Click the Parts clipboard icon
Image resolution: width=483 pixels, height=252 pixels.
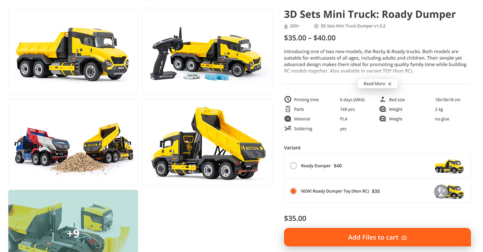tap(288, 109)
